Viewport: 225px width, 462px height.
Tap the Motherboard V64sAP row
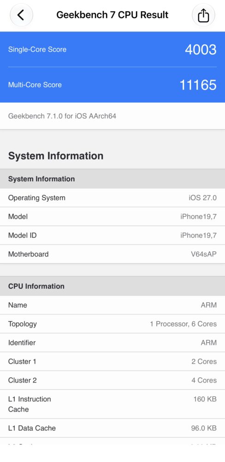[x=112, y=254]
